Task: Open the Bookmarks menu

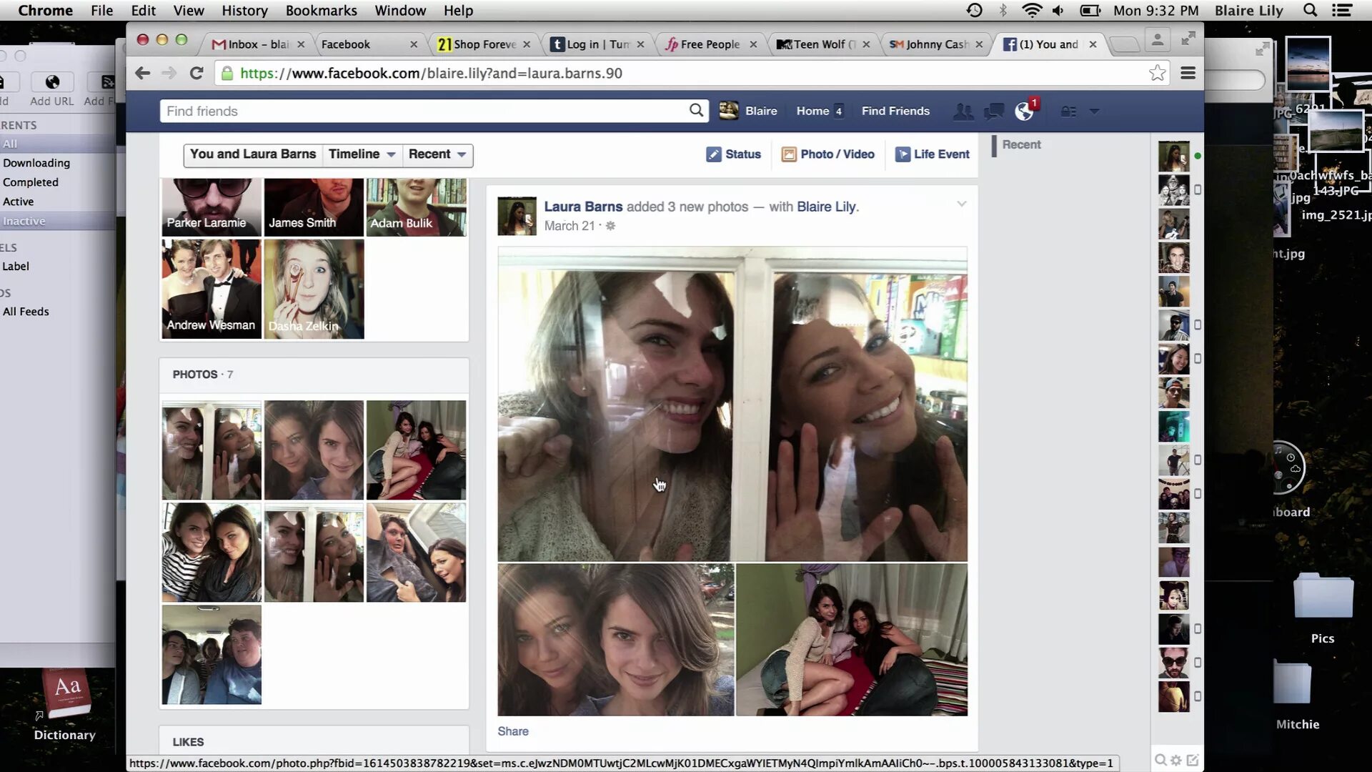Action: coord(321,10)
